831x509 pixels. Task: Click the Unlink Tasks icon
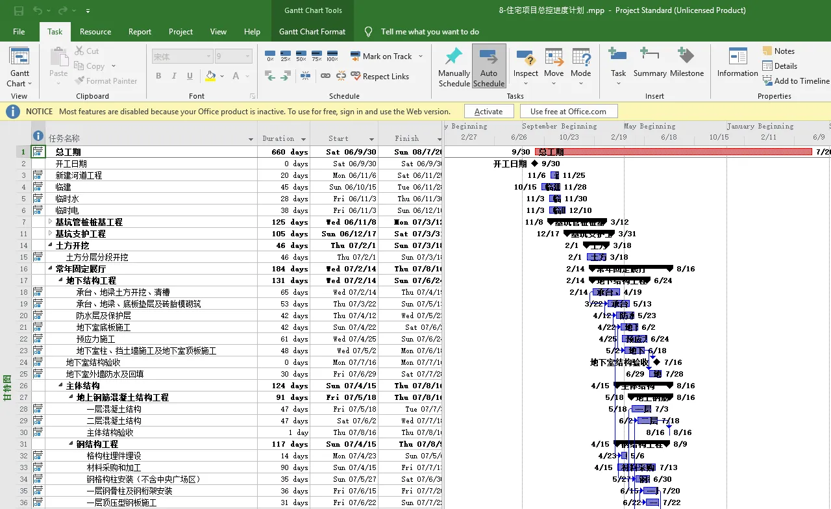click(x=341, y=76)
